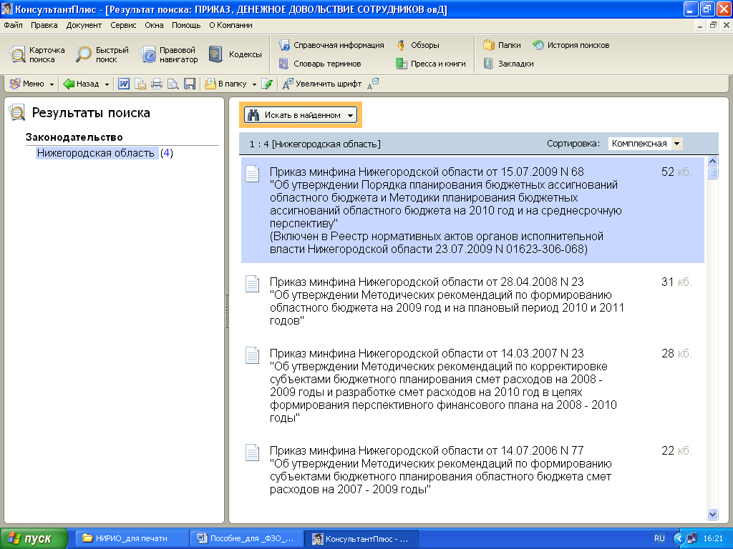
Task: Open the Окна menu
Action: [155, 25]
